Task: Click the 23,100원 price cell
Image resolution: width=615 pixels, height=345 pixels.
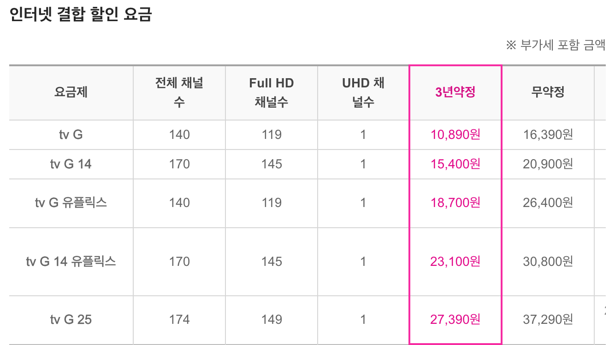Action: tap(455, 261)
